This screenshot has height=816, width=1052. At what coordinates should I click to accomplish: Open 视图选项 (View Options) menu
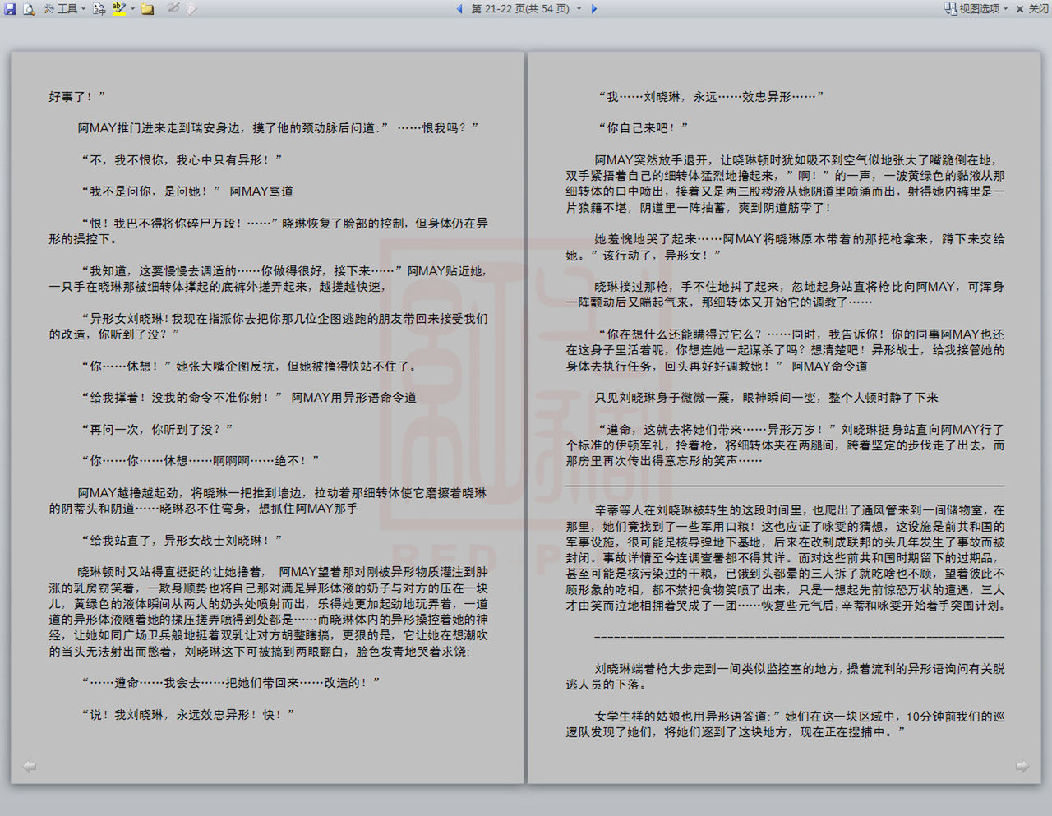click(979, 9)
